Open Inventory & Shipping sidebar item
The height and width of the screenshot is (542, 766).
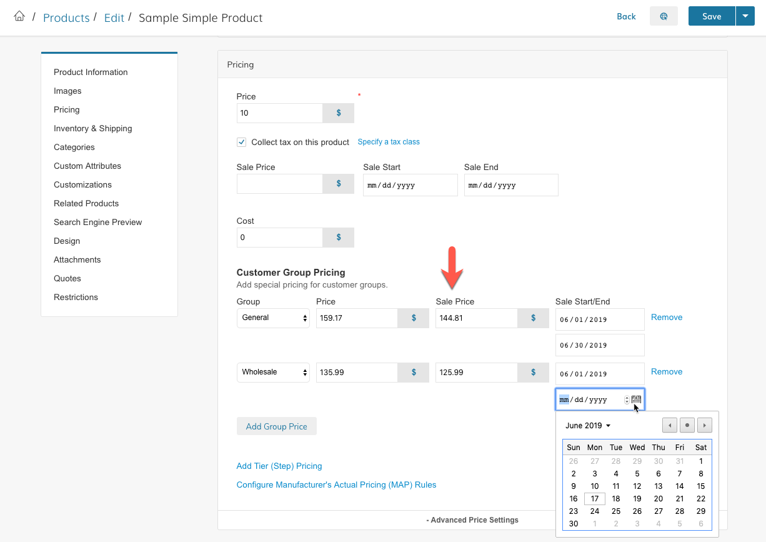point(92,128)
